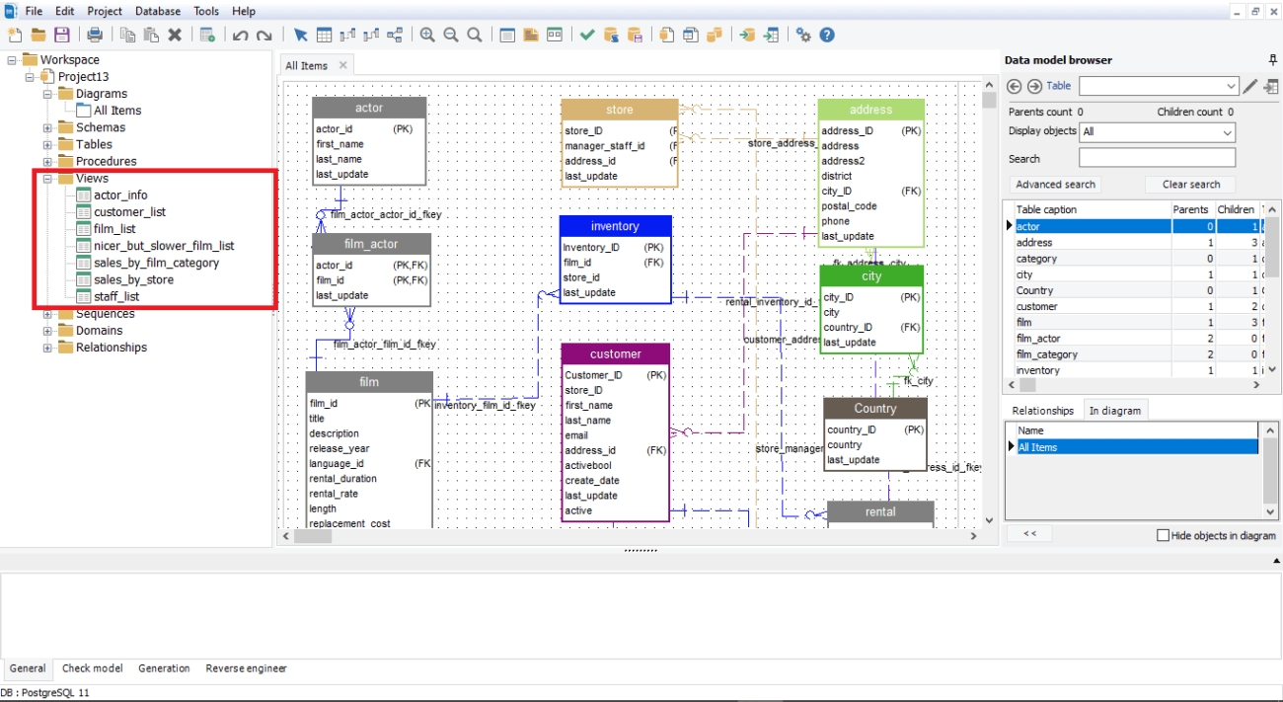Click the Print icon
This screenshot has width=1283, height=702.
[x=95, y=35]
